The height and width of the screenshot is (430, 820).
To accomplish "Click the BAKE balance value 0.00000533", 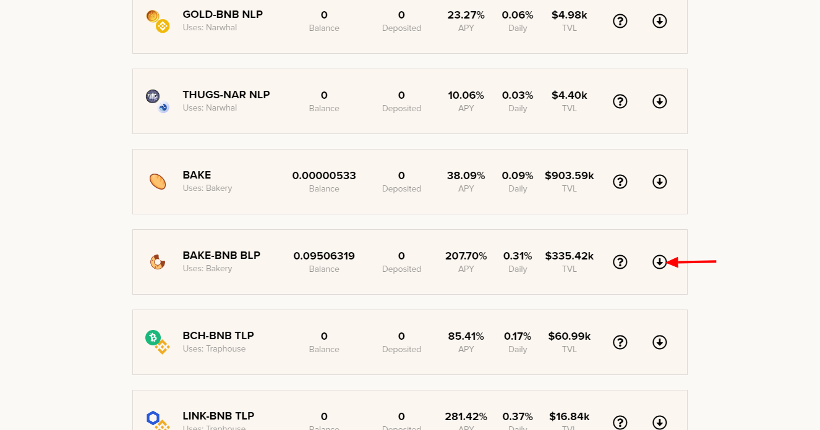I will tap(324, 175).
